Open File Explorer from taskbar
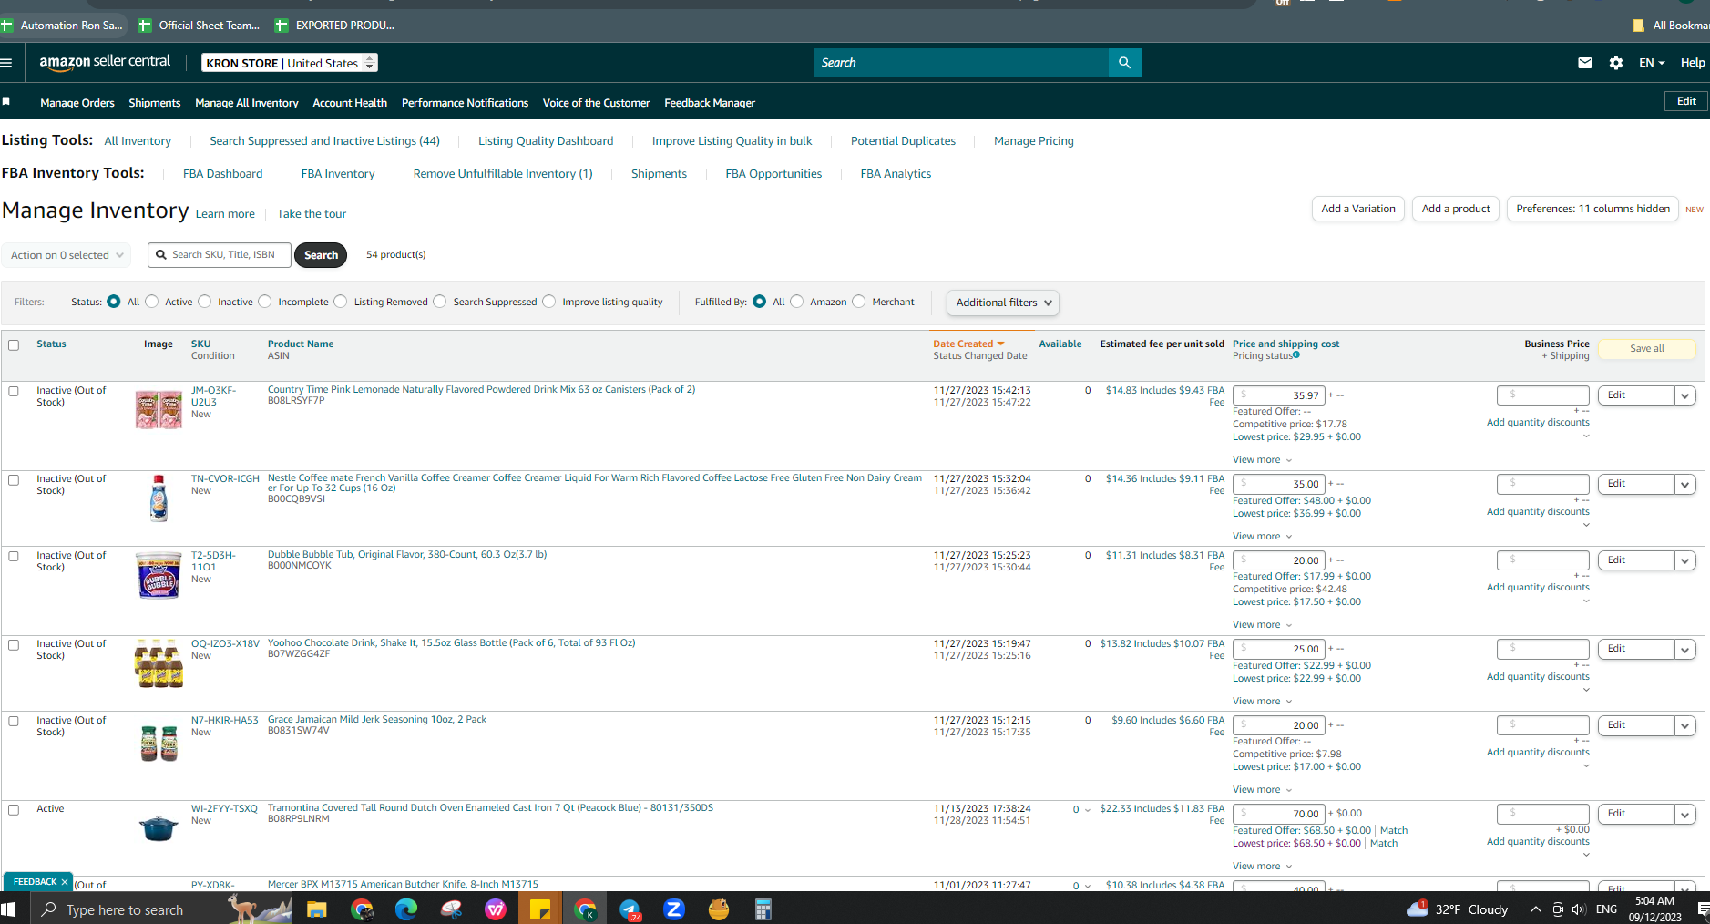Image resolution: width=1710 pixels, height=924 pixels. (x=316, y=909)
